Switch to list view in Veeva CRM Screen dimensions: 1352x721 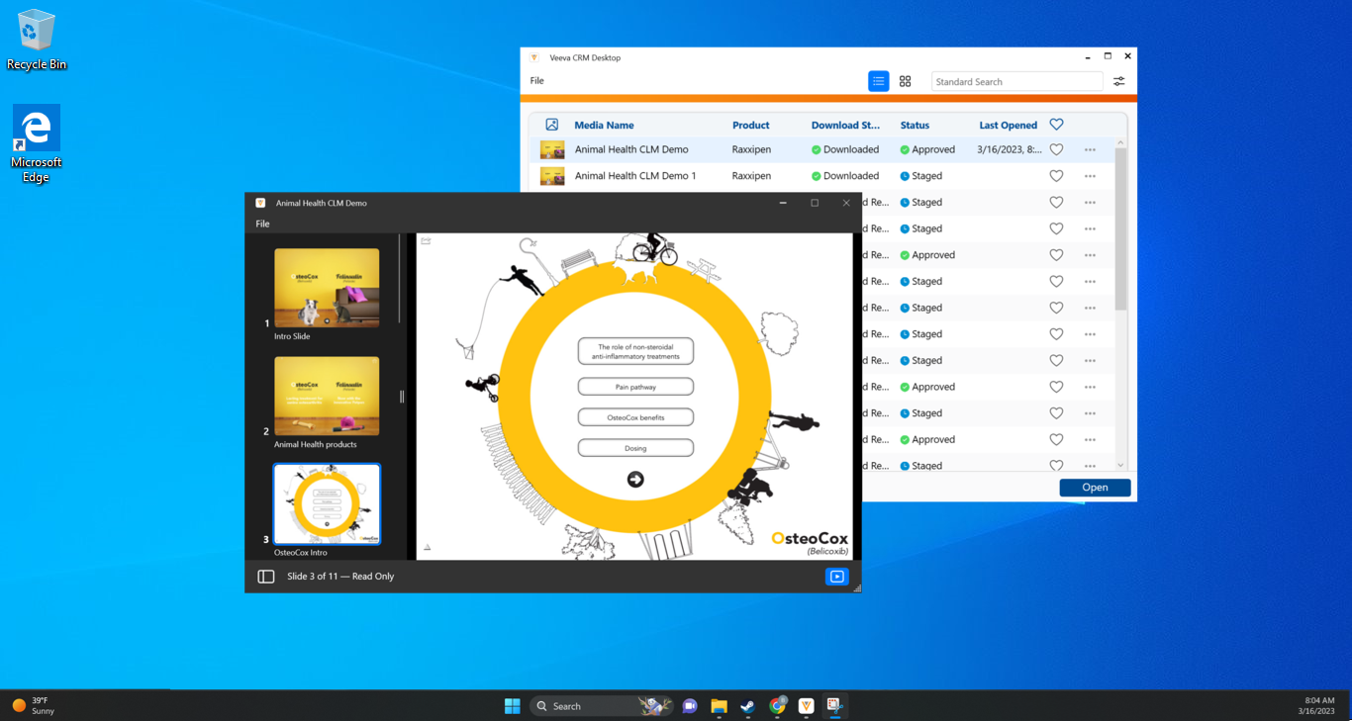pyautogui.click(x=878, y=82)
